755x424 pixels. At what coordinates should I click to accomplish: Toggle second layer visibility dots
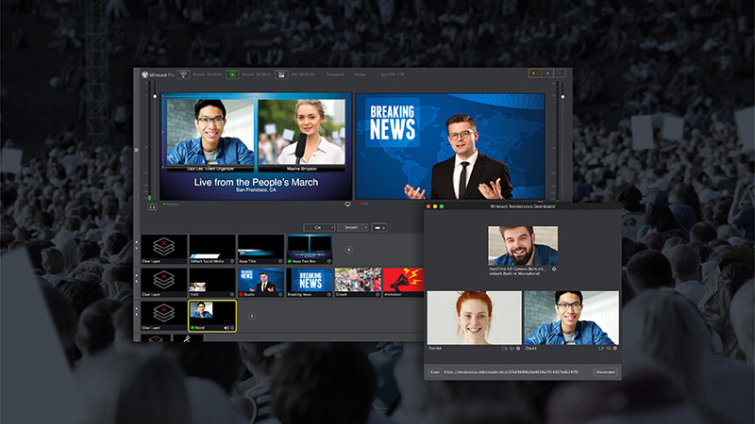click(136, 278)
